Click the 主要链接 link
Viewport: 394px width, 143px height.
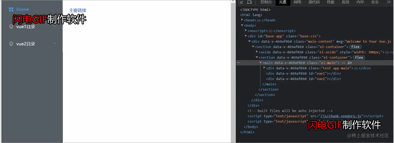78,10
